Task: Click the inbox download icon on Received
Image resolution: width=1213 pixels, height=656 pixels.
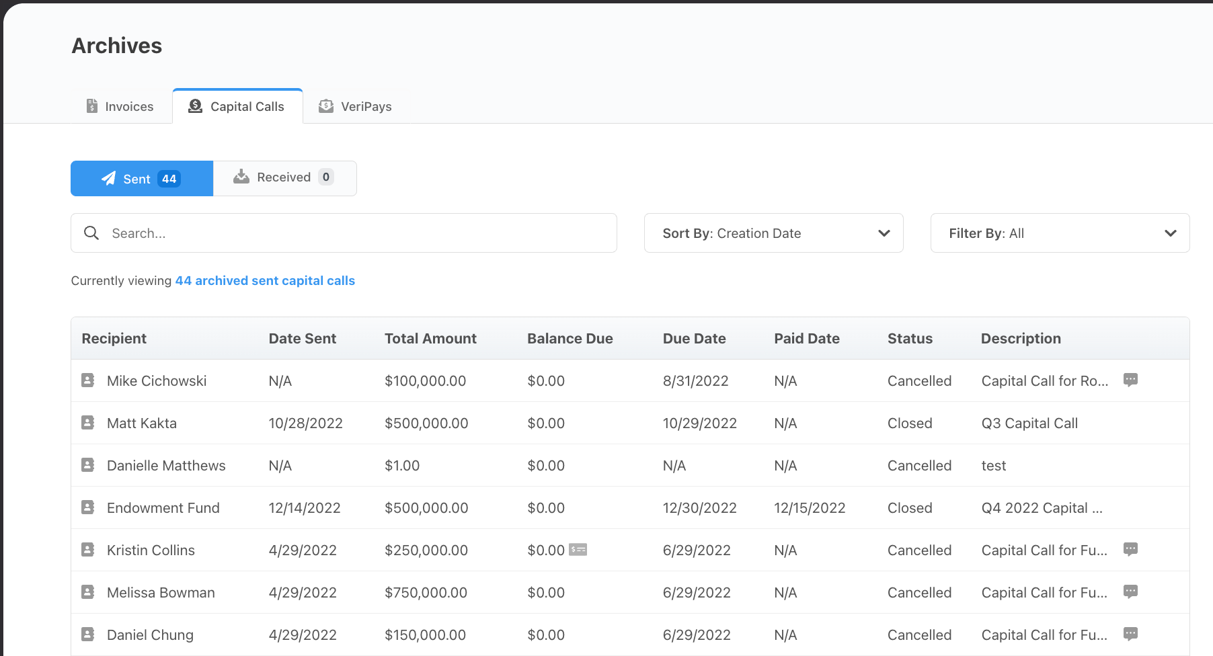Action: point(241,177)
